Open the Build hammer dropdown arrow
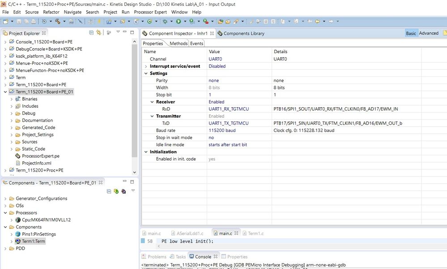This screenshot has width=447, height=269. [x=64, y=21]
